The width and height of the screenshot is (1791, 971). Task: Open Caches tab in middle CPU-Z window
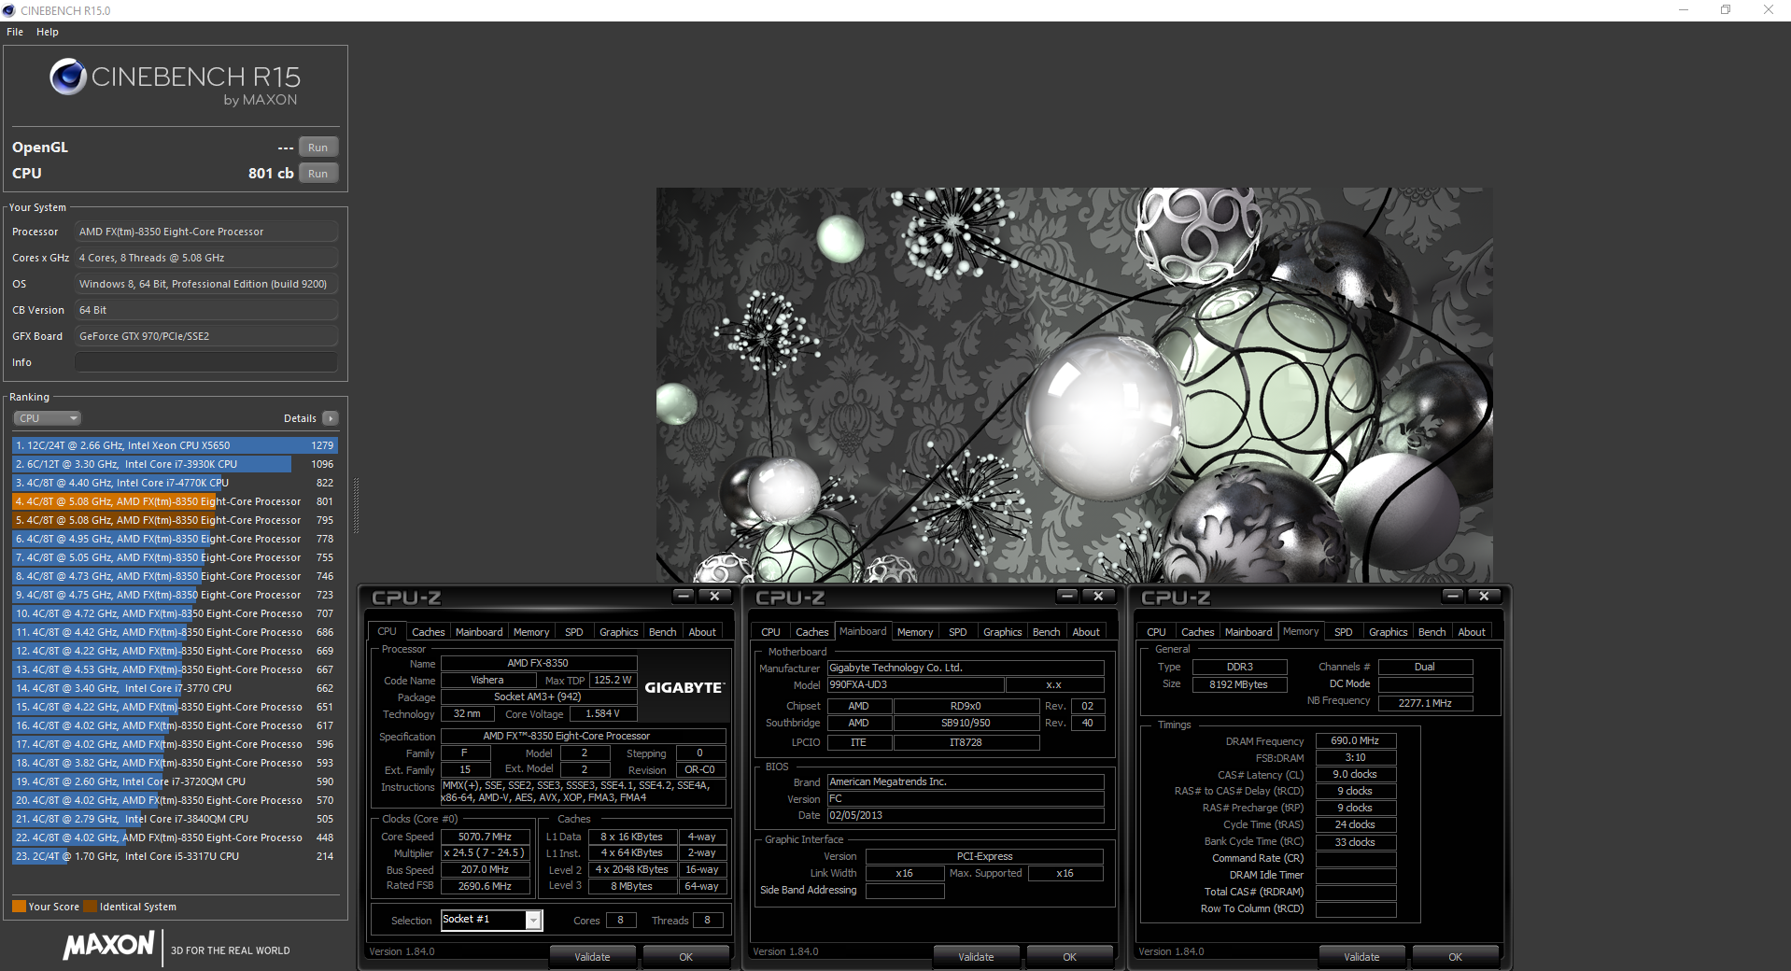pos(812,632)
